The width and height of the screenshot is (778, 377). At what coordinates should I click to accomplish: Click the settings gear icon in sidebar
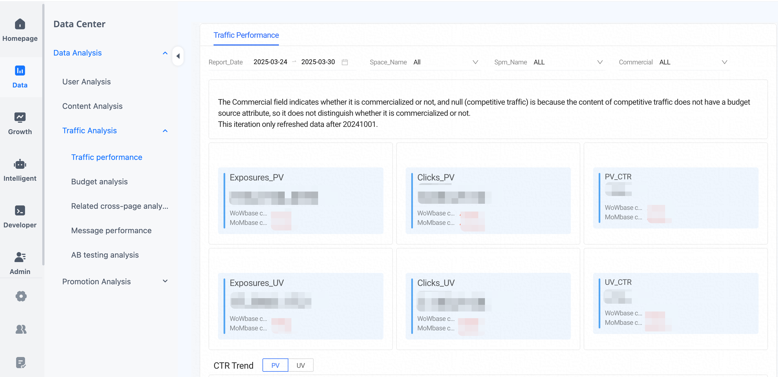21,296
